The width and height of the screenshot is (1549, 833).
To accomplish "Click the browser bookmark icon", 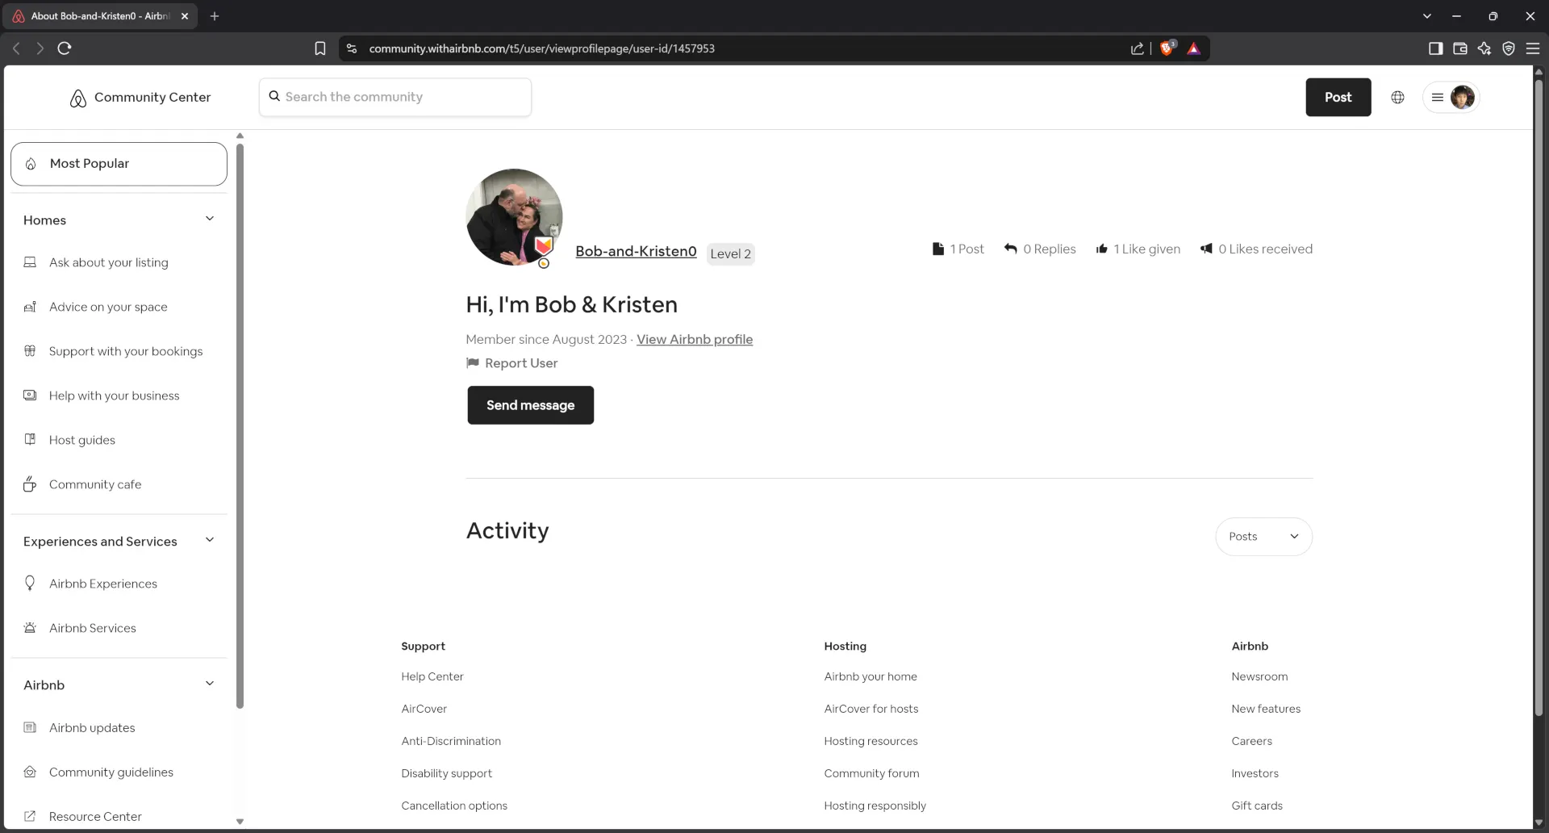I will click(x=320, y=48).
